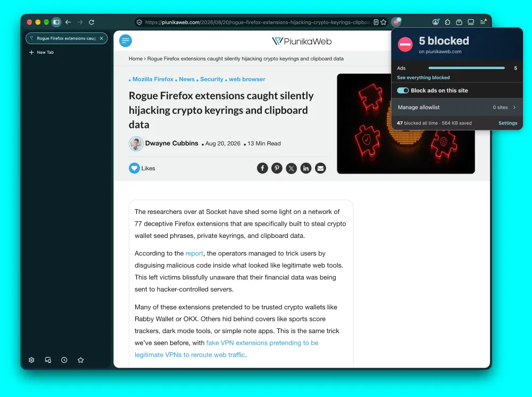Open the PiunikaWeb hamburger menu

[126, 41]
